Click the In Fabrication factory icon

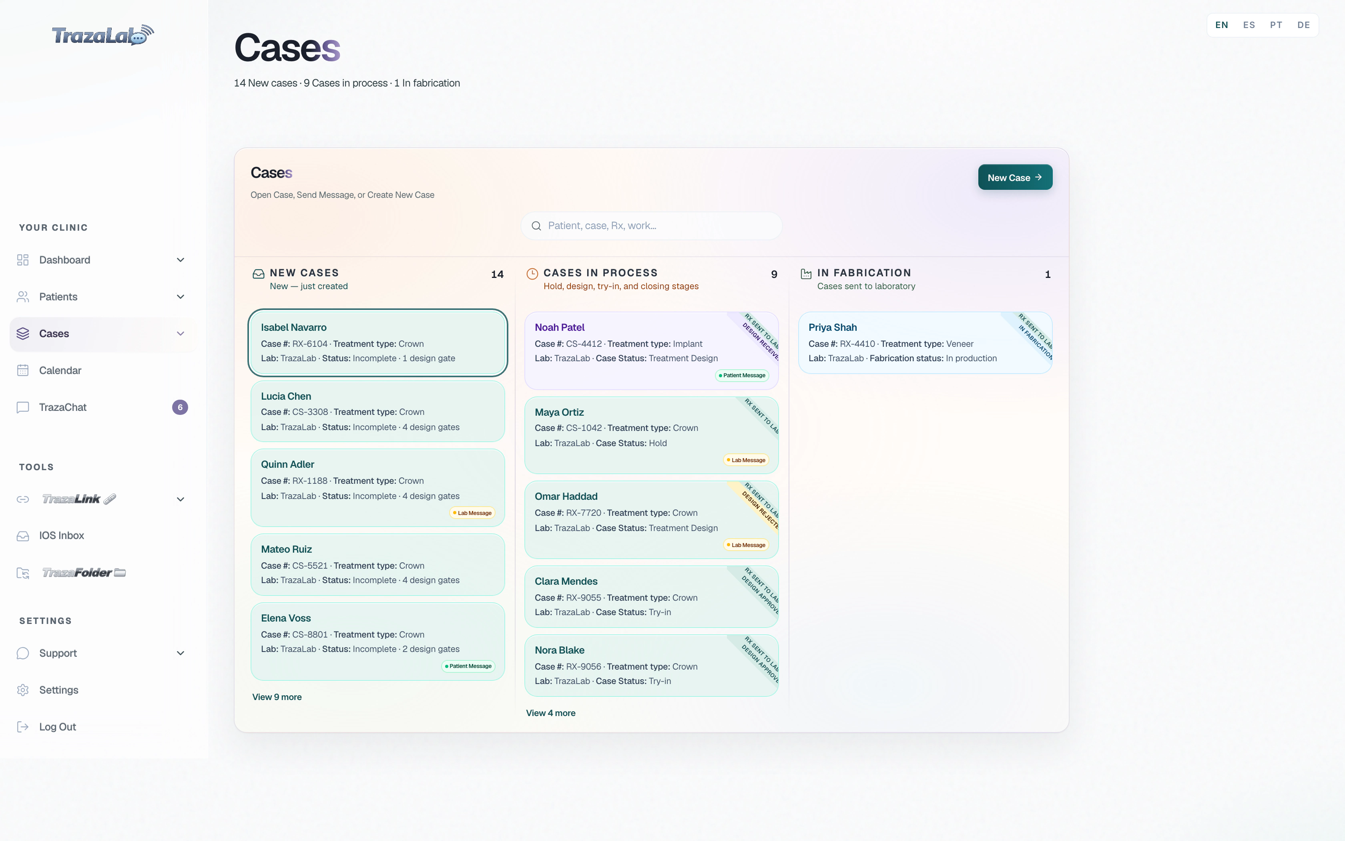[x=806, y=274]
